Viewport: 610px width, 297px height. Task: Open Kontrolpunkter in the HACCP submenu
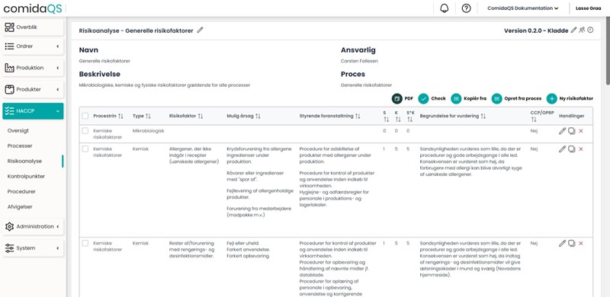coord(26,176)
